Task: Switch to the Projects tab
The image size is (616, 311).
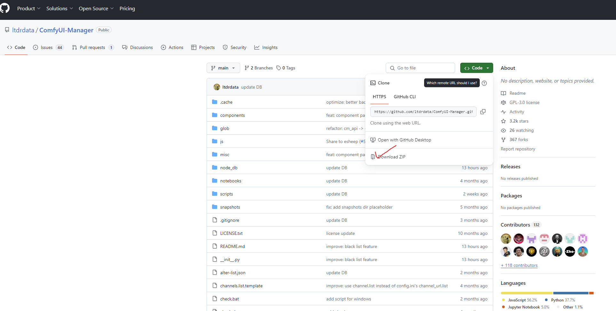Action: (203, 47)
